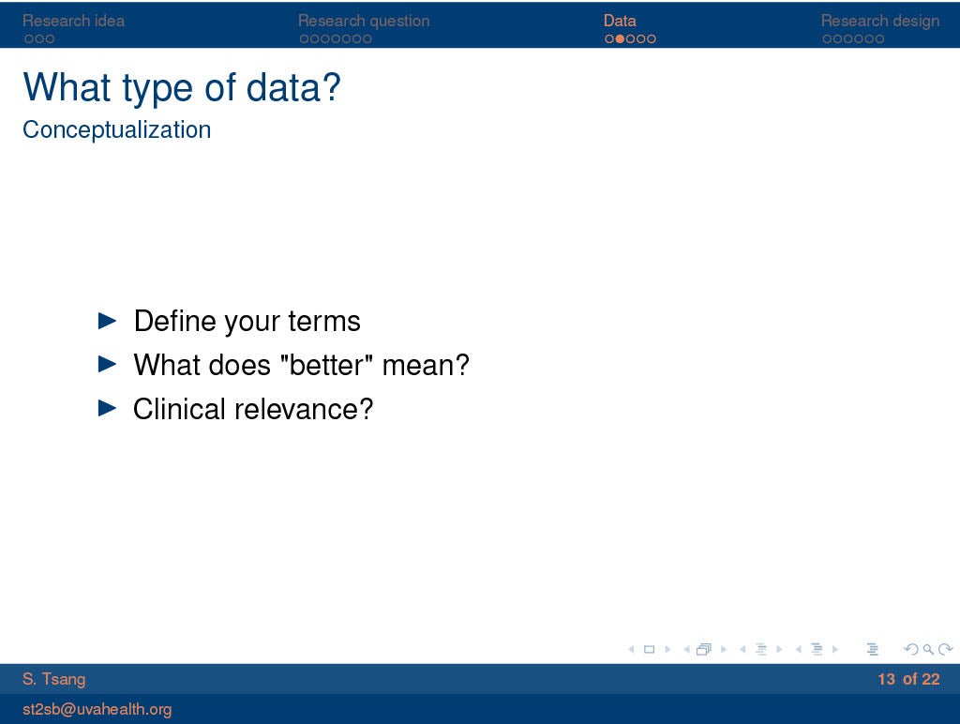Click the st2sb@uvahealth.org email link

(97, 709)
